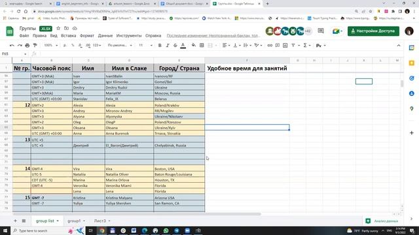Open font size dropdown
Screen dimensions: 419x235
[145, 46]
